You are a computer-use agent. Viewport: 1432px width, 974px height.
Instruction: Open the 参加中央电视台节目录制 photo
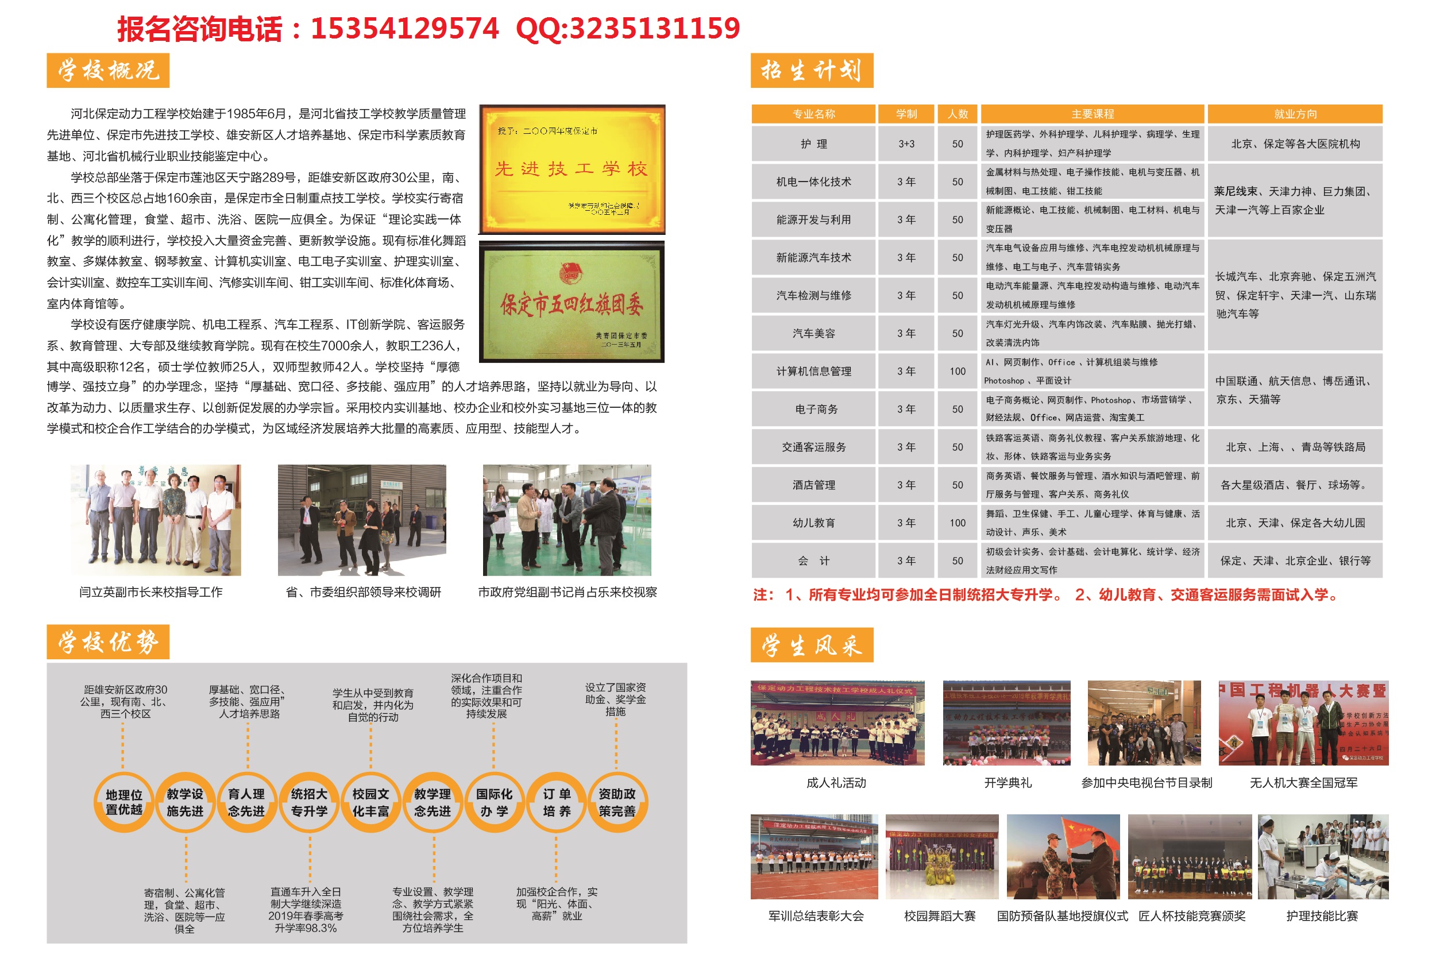click(x=1144, y=722)
